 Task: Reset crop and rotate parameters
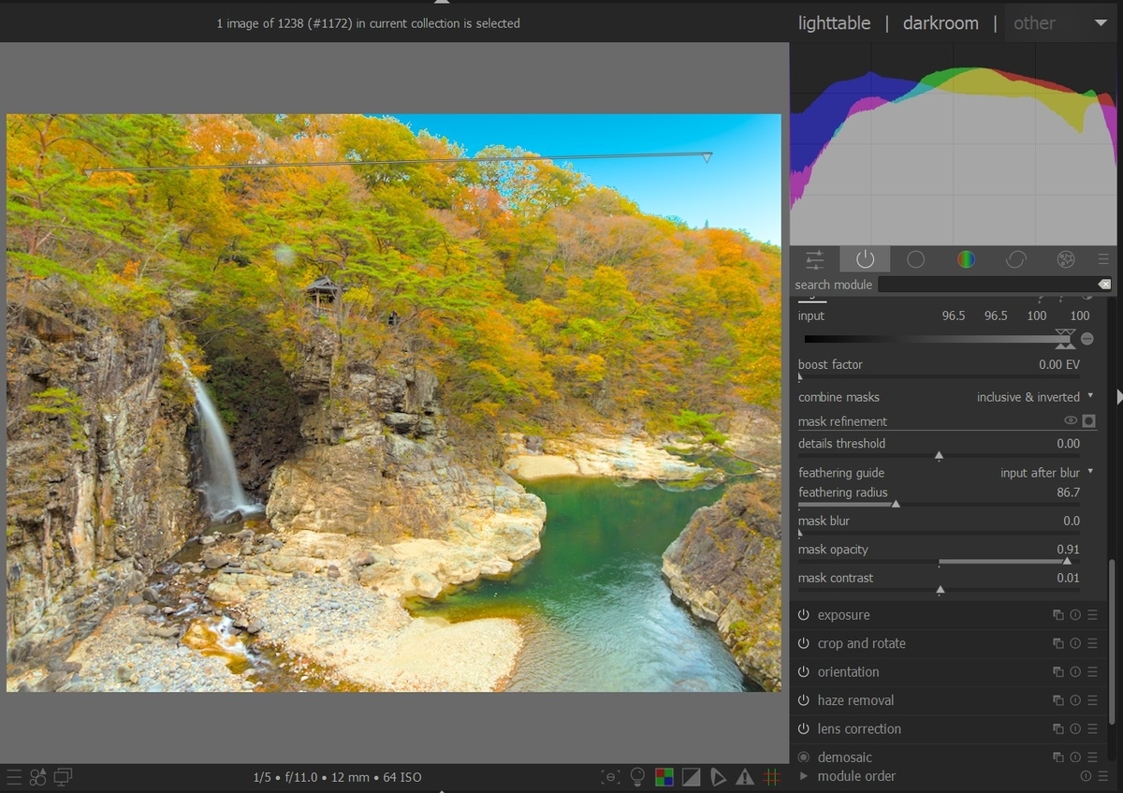click(x=1075, y=643)
